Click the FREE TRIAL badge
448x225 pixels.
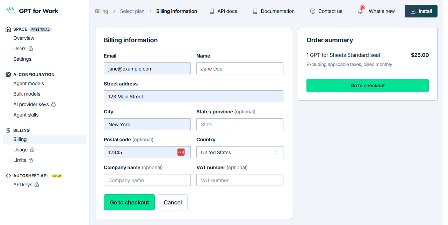pos(41,30)
